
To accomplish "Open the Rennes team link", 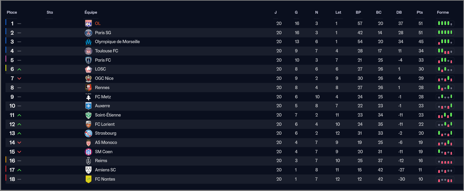I will click(x=102, y=87).
